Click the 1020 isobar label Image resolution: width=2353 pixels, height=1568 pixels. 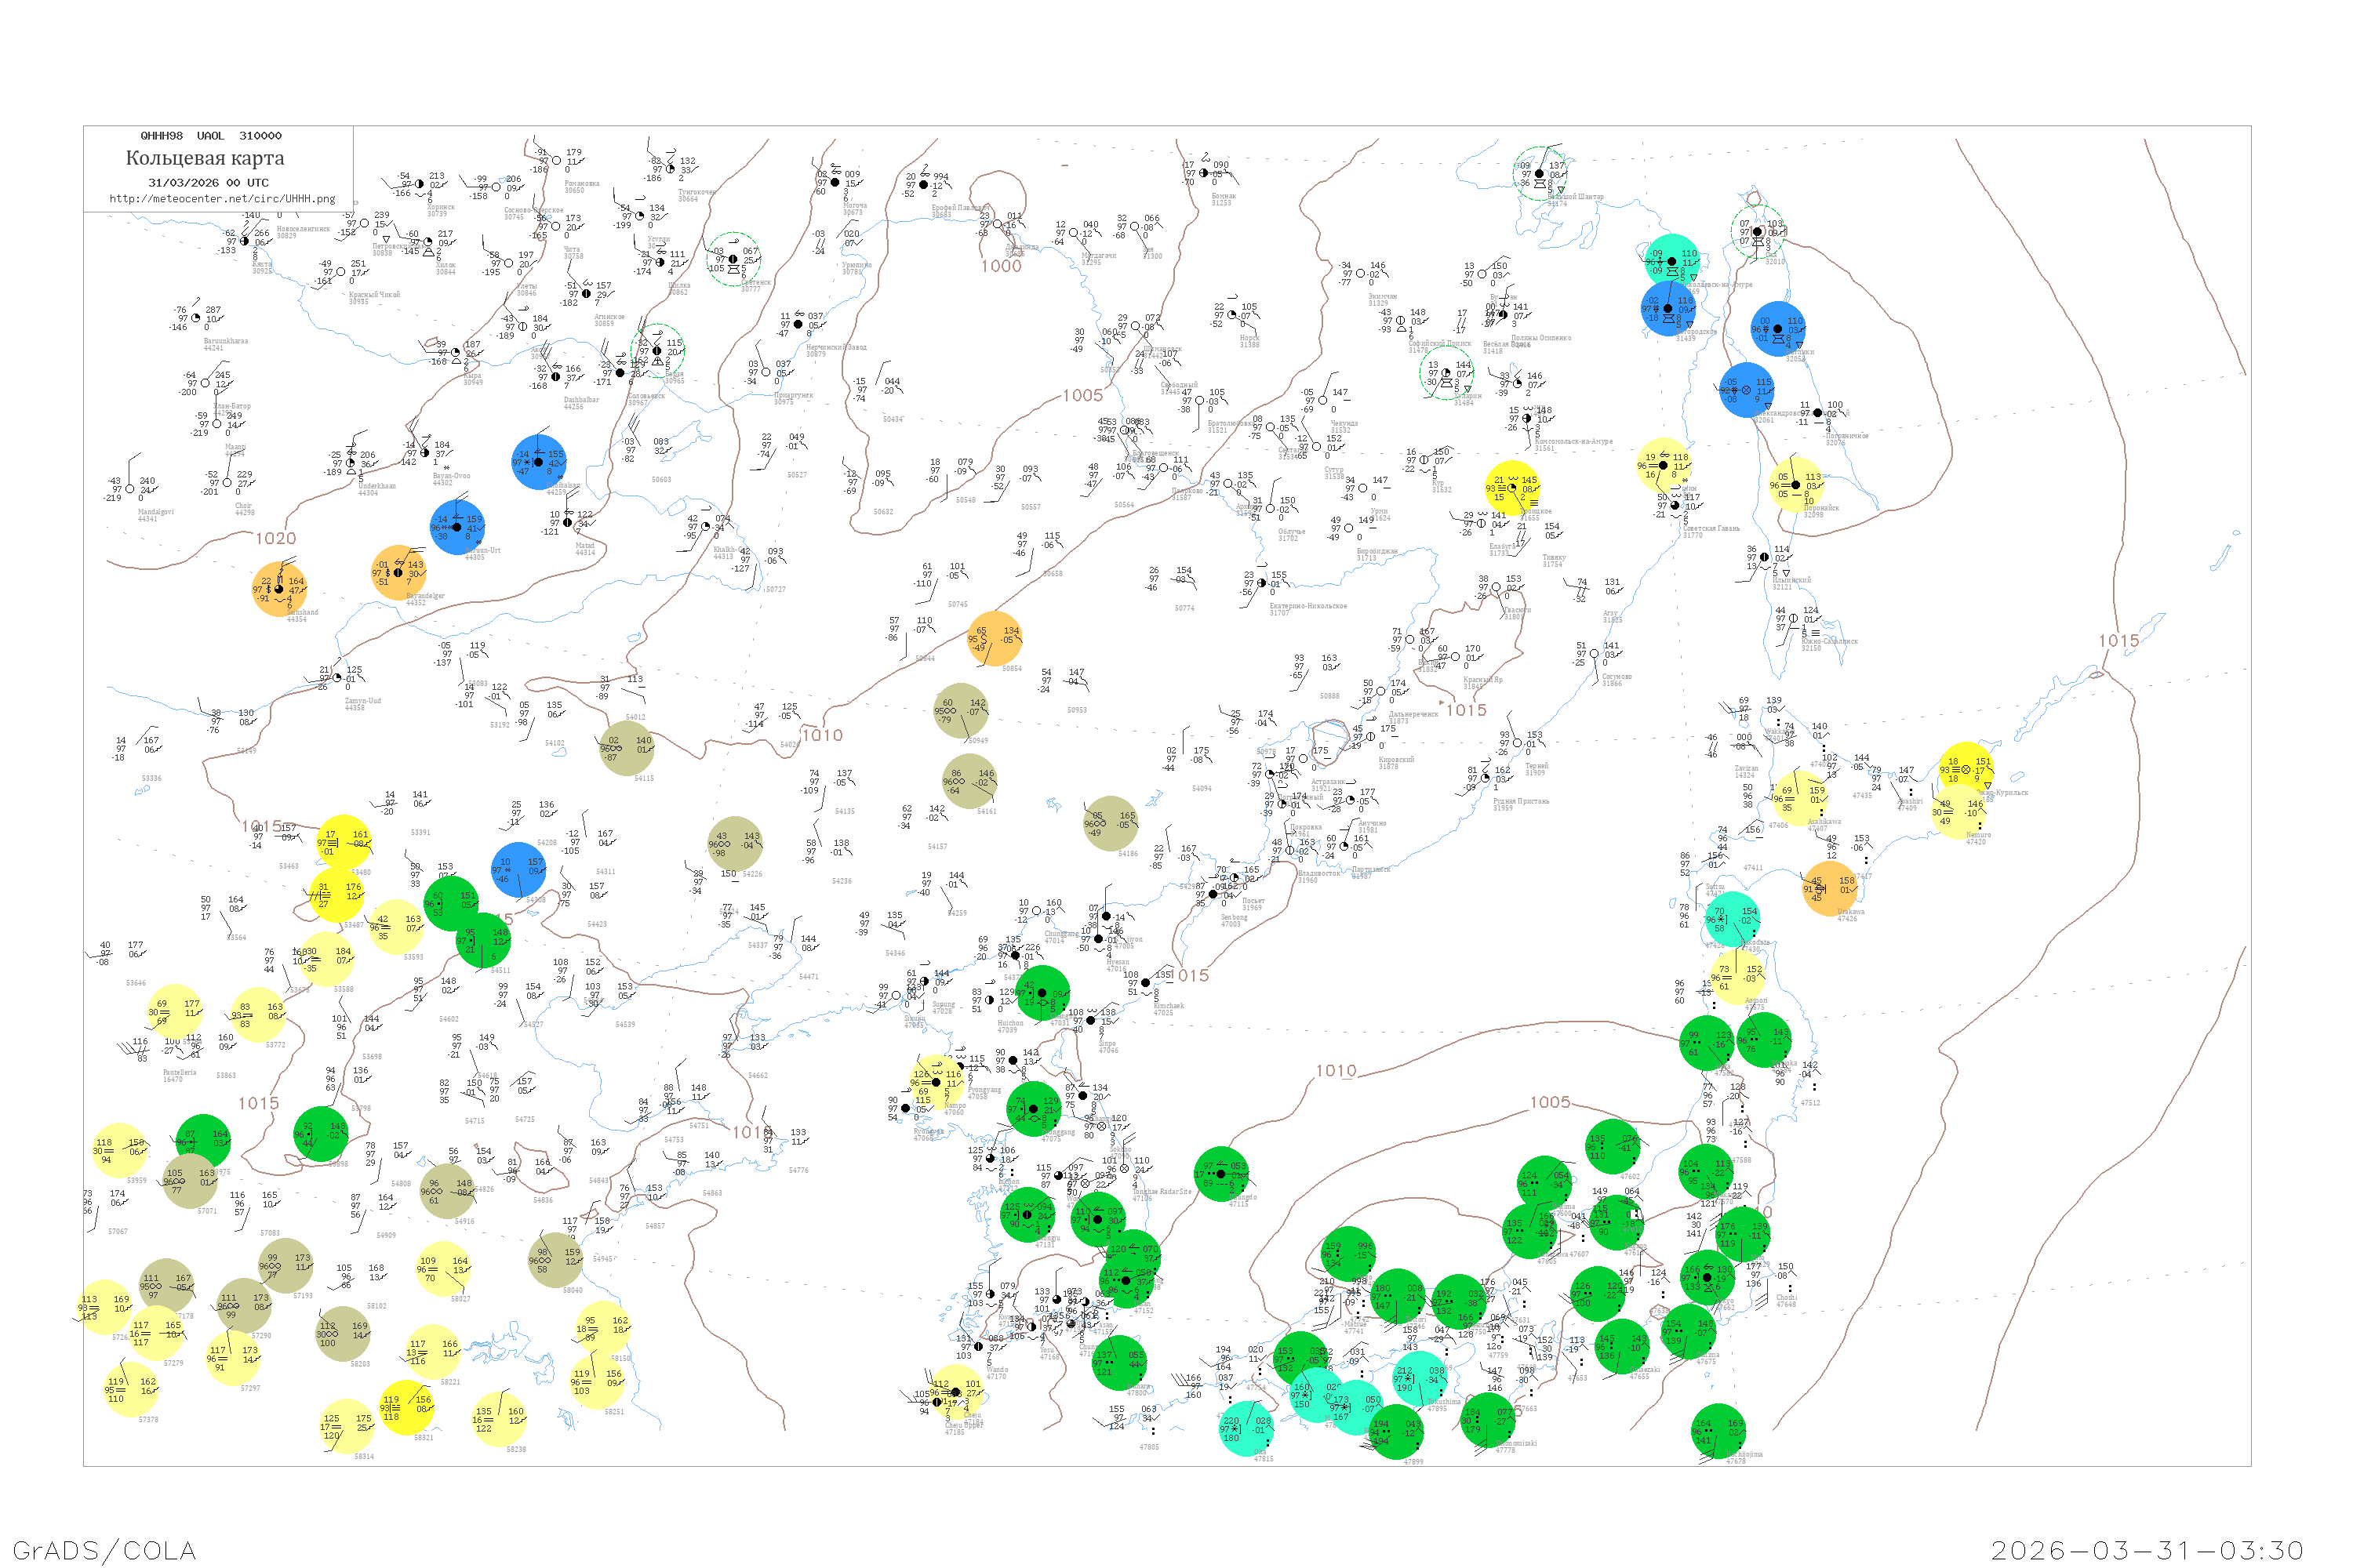pyautogui.click(x=275, y=539)
